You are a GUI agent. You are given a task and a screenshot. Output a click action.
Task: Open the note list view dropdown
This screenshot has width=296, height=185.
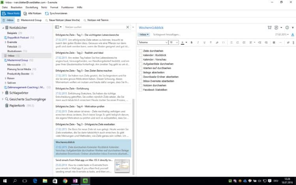click(x=58, y=27)
